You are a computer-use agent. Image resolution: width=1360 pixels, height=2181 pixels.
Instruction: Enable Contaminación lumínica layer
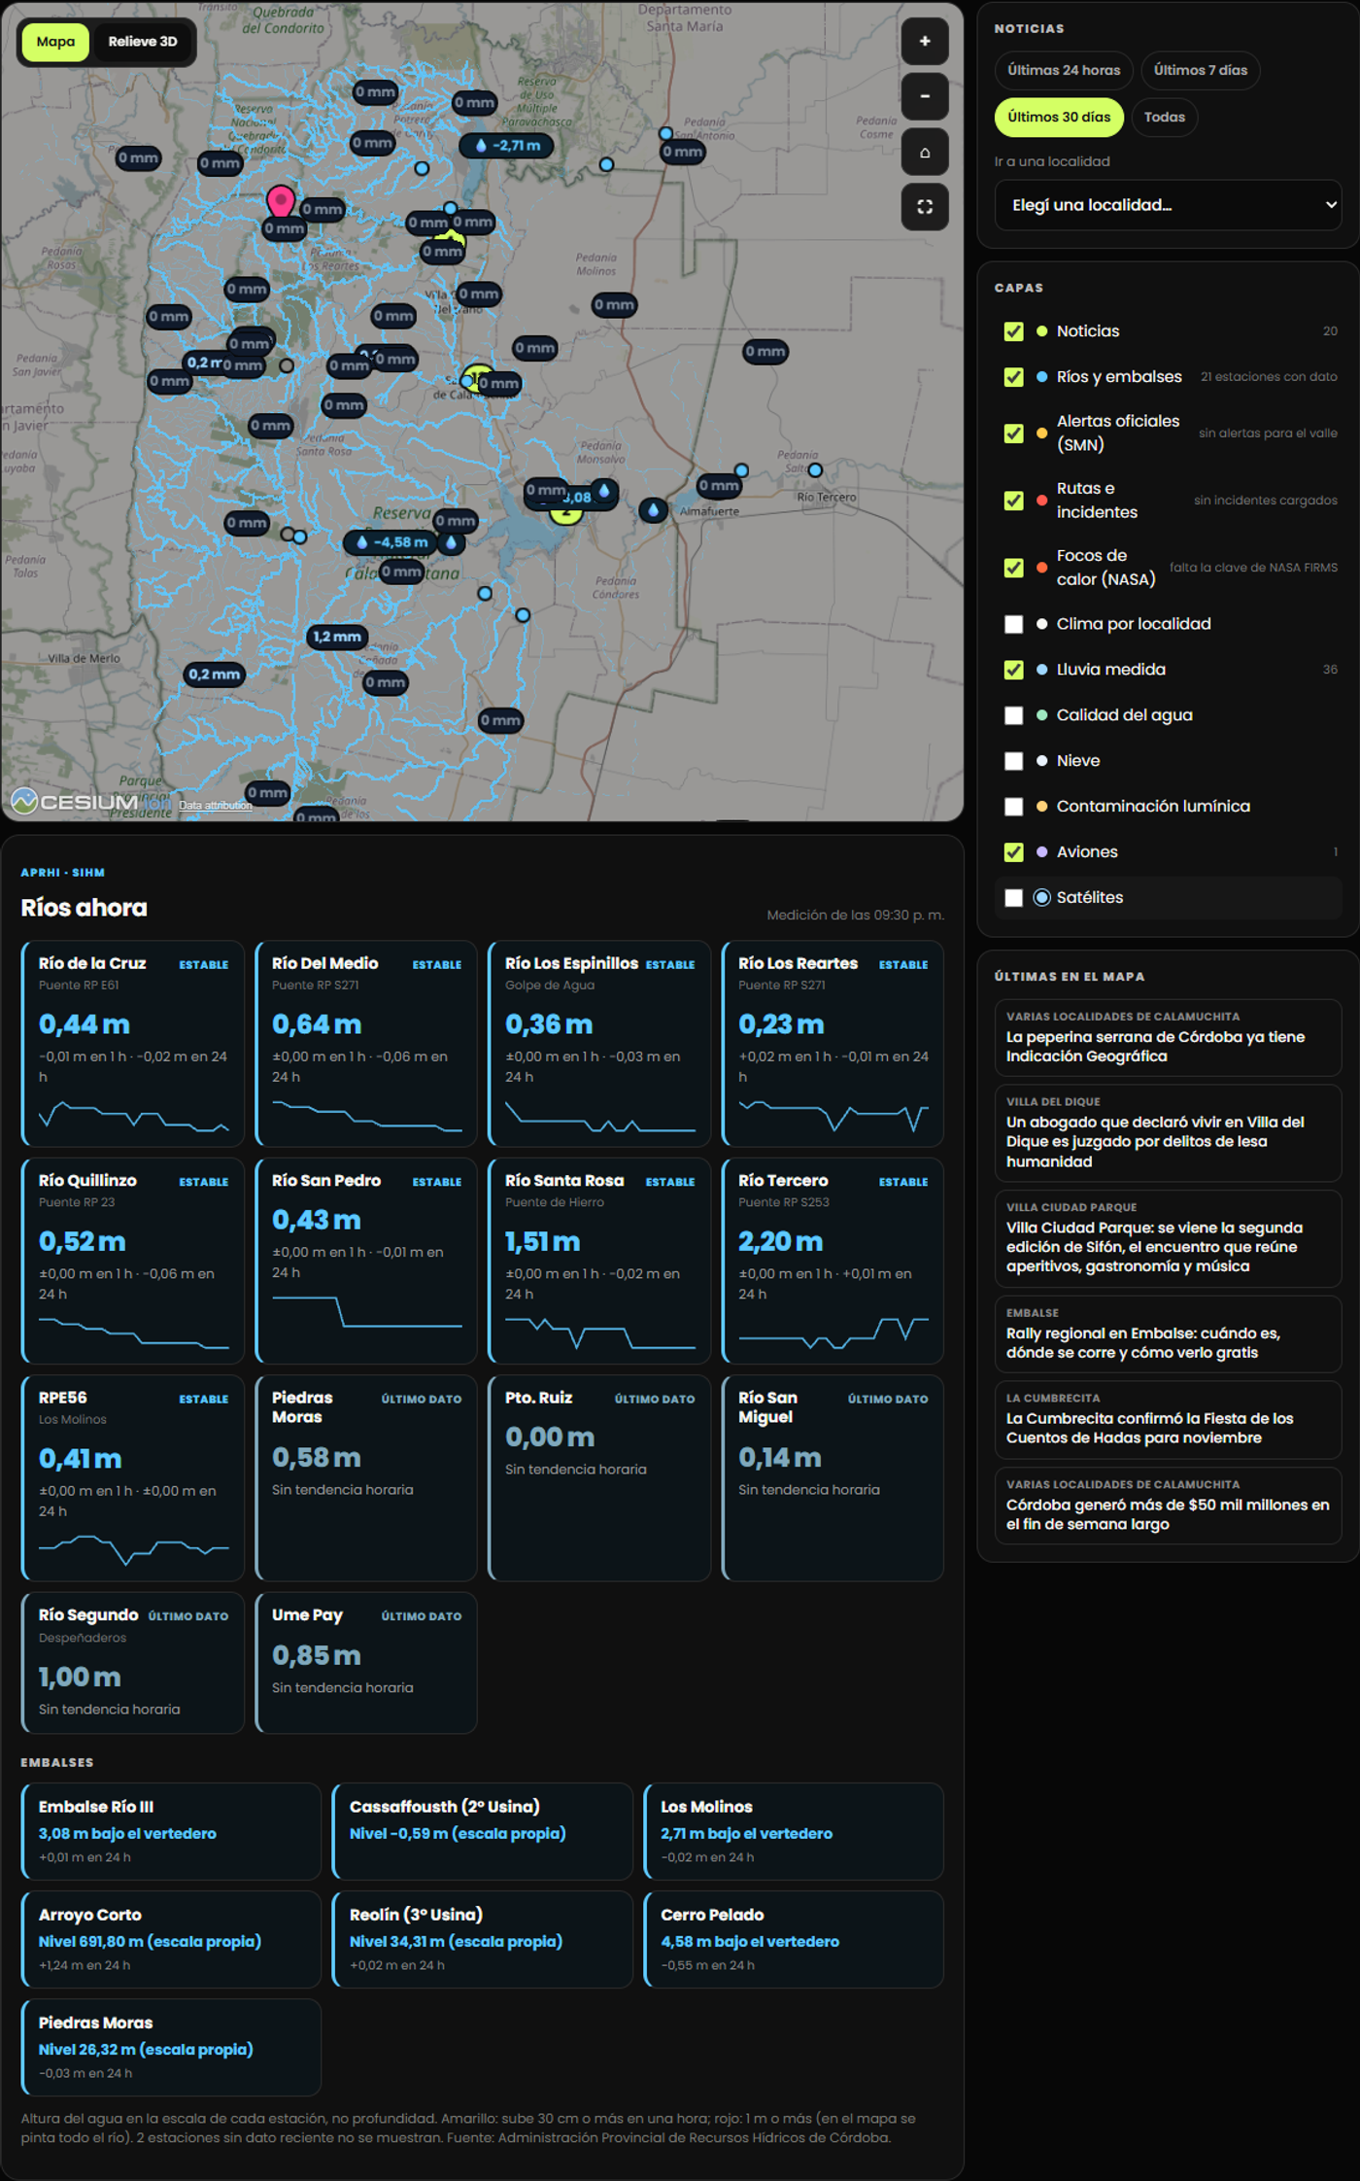pos(1013,807)
